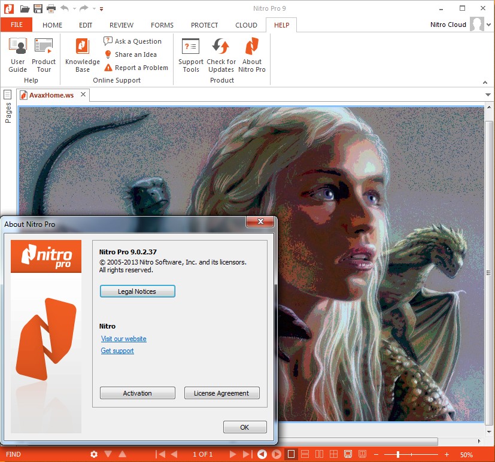Screen dimensions: 495x462
Task: Select single page view
Action: tap(291, 454)
